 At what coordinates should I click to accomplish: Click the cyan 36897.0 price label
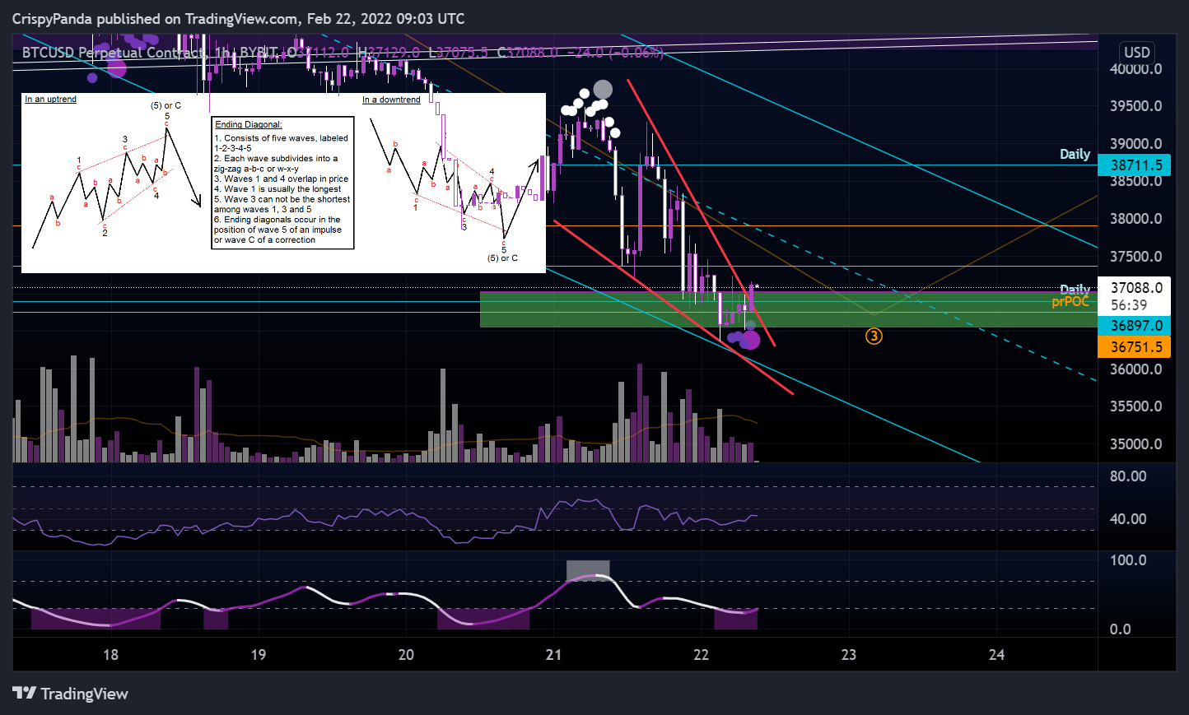point(1135,326)
